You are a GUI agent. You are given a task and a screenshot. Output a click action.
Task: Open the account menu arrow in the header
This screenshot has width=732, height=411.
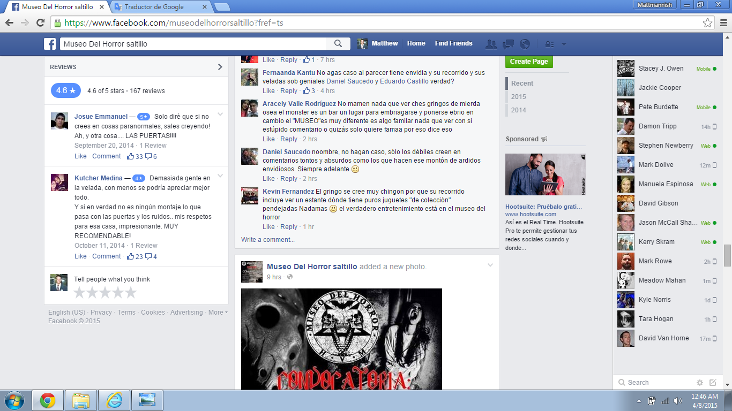pyautogui.click(x=564, y=44)
